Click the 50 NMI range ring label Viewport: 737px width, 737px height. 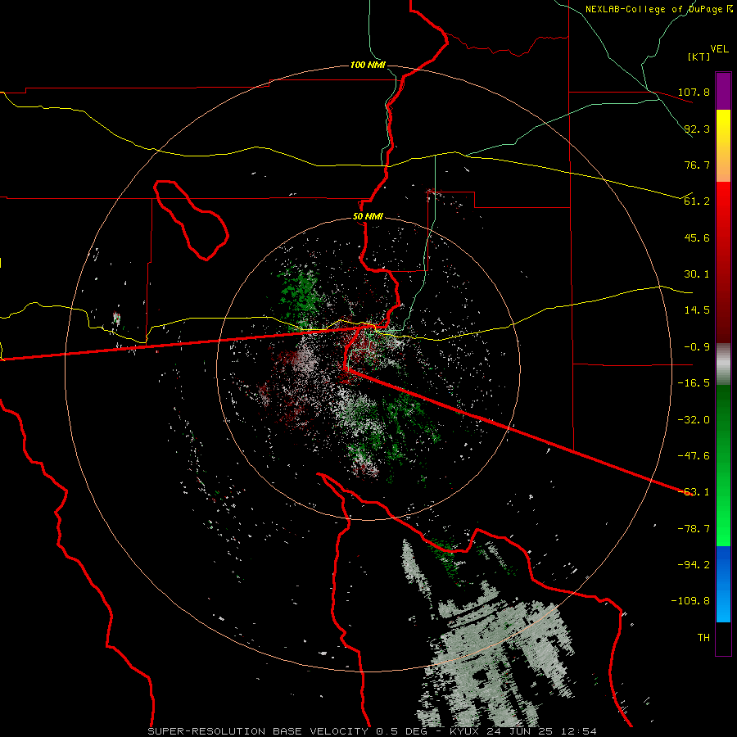[x=368, y=217]
